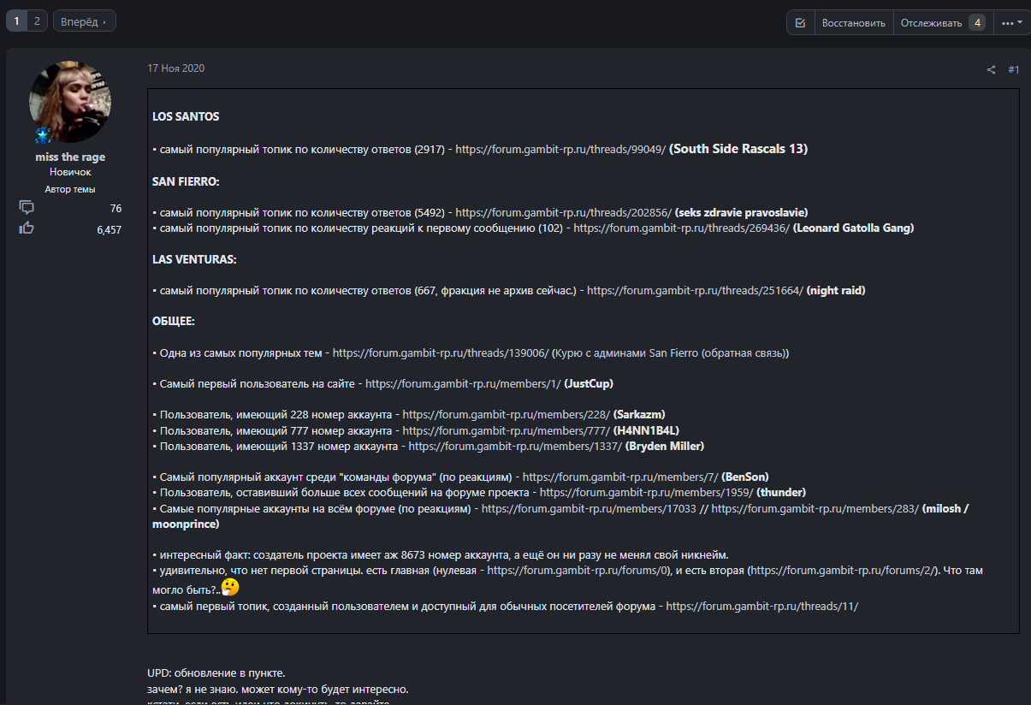Open the three-dots more options menu
This screenshot has height=705, width=1031.
[x=1011, y=23]
